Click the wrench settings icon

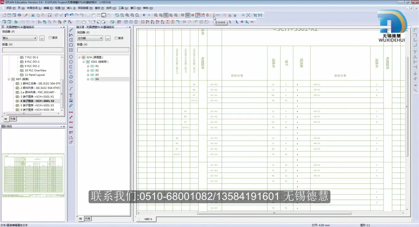point(26,15)
